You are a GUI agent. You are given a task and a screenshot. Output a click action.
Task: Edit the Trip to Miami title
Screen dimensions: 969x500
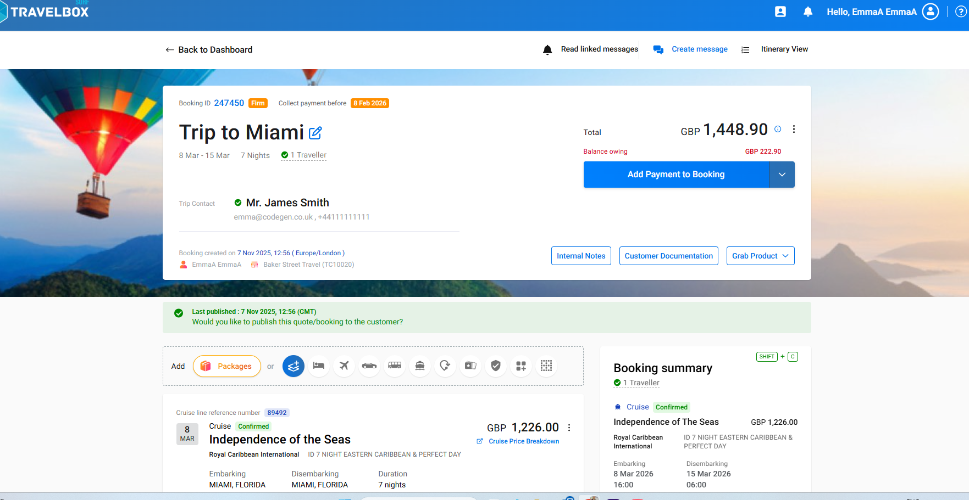pyautogui.click(x=315, y=133)
